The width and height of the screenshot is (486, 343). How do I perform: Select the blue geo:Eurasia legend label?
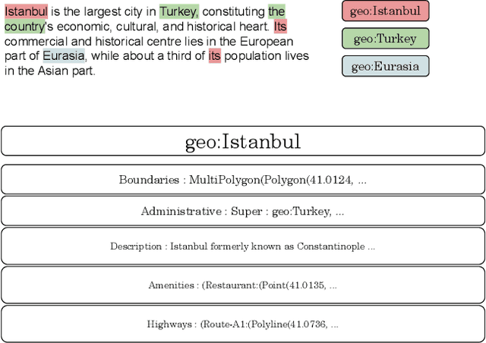coord(385,66)
